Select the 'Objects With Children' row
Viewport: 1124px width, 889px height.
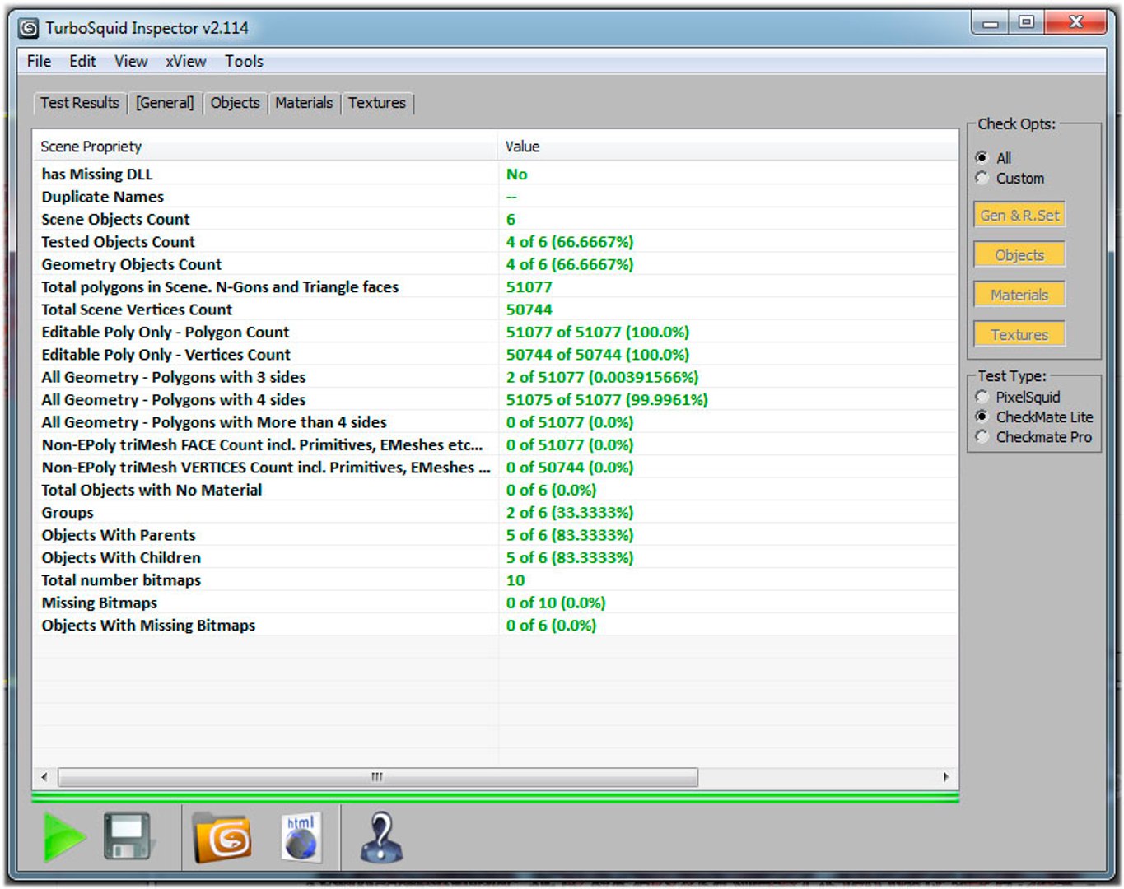pos(496,557)
